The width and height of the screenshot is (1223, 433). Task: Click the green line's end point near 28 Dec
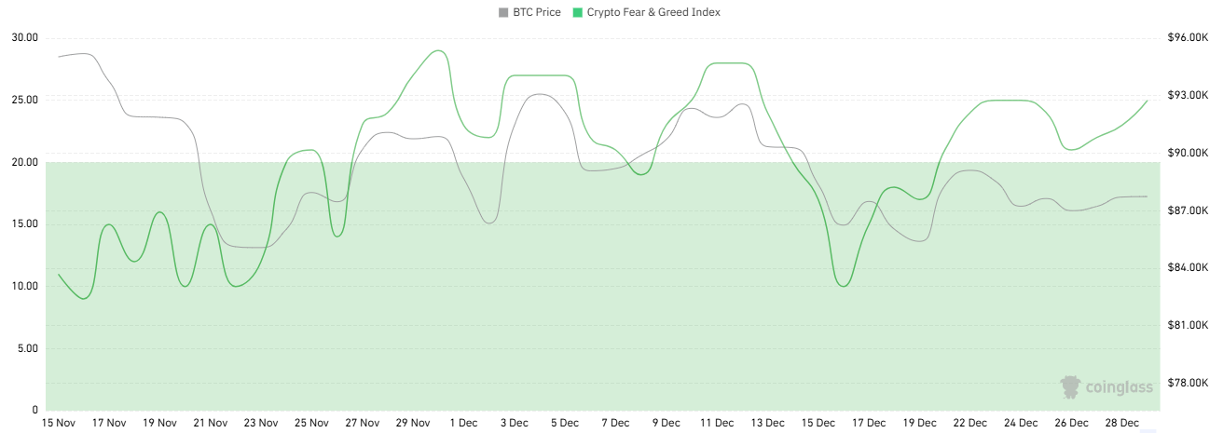[1147, 101]
